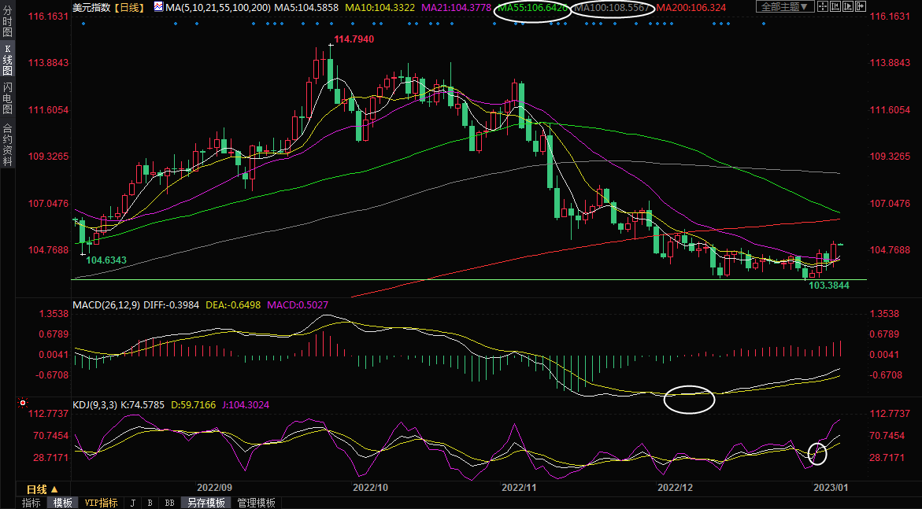The width and height of the screenshot is (922, 509).
Task: Select the 指标 tab at bottom
Action: (x=31, y=503)
